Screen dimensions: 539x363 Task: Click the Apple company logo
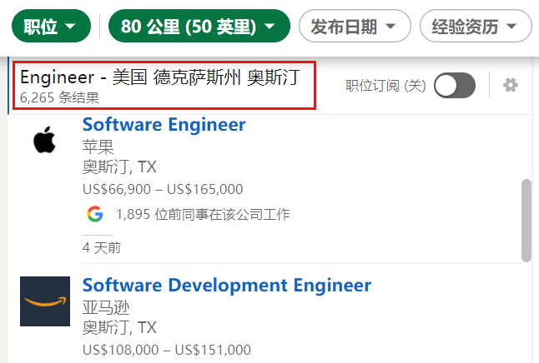pyautogui.click(x=45, y=140)
